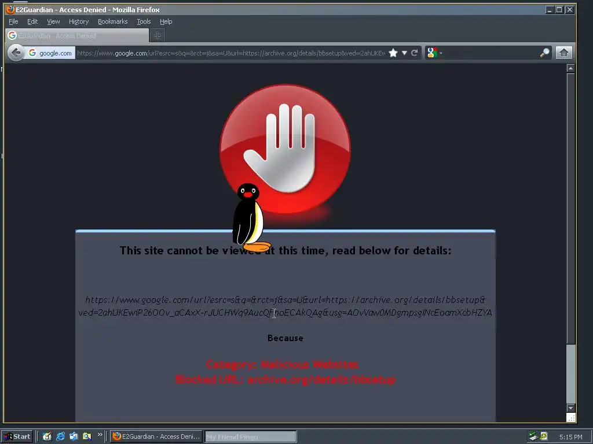Screen dimensions: 593x444
Task: Maximize the Firefox window
Action: (559, 10)
